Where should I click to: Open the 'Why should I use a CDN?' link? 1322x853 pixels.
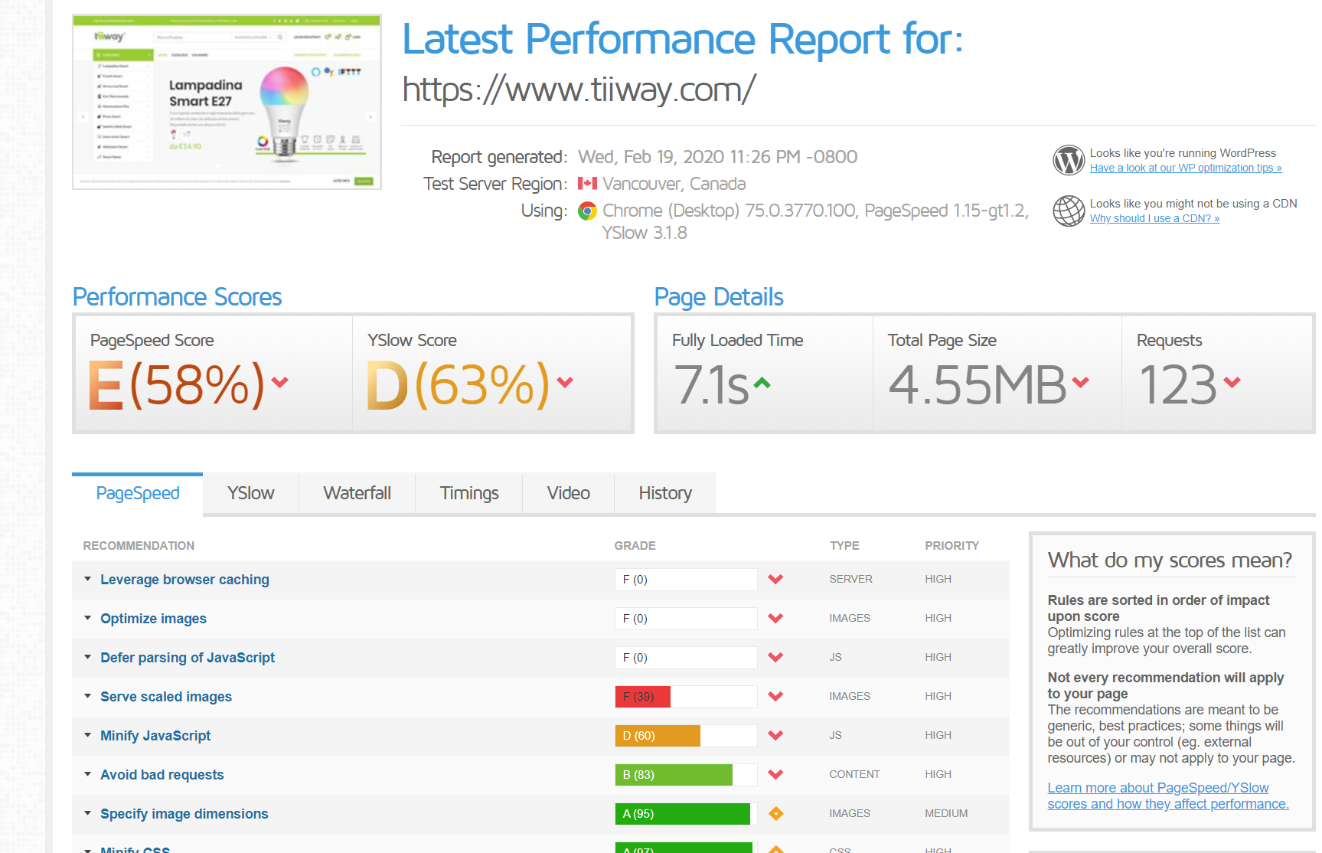[x=1154, y=219]
